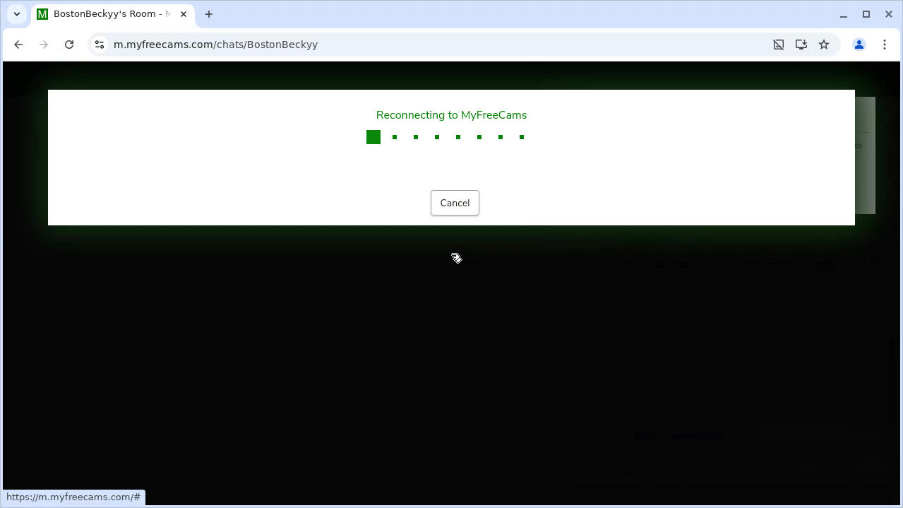Screen dimensions: 903x508
Task: Reload the current page
Action: 69,45
